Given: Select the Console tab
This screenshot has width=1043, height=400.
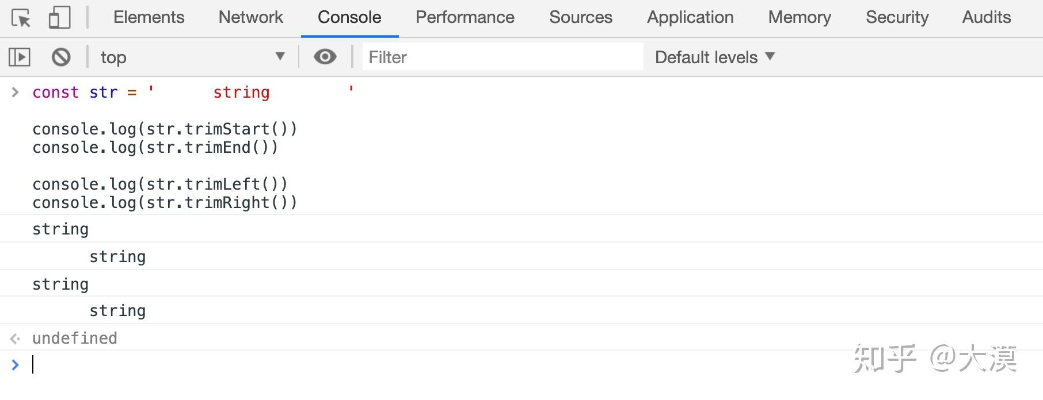Looking at the screenshot, I should pos(349,18).
